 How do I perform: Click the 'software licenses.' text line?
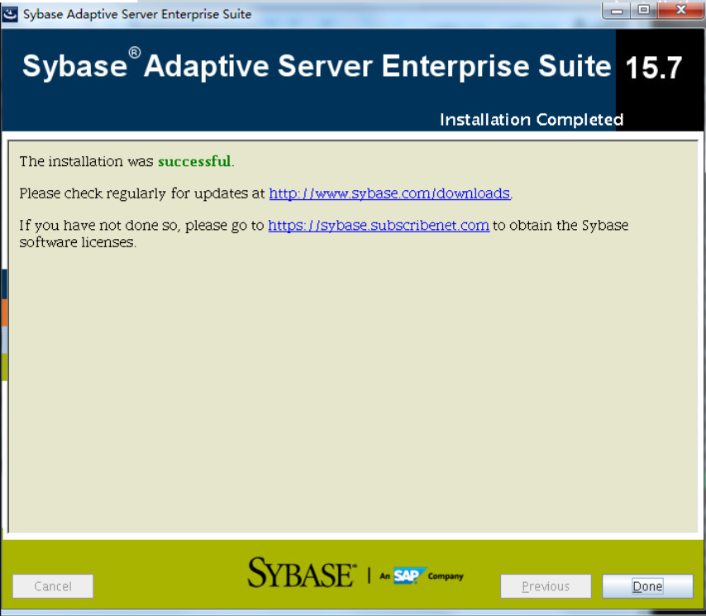tap(78, 242)
